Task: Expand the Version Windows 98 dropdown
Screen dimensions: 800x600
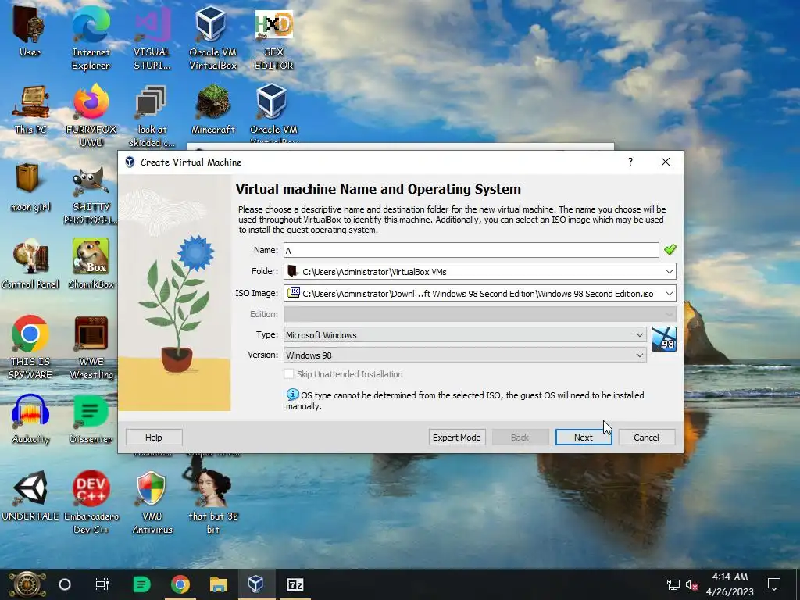Action: coord(465,355)
